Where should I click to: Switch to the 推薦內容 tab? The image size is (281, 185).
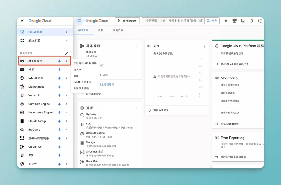(x=118, y=30)
